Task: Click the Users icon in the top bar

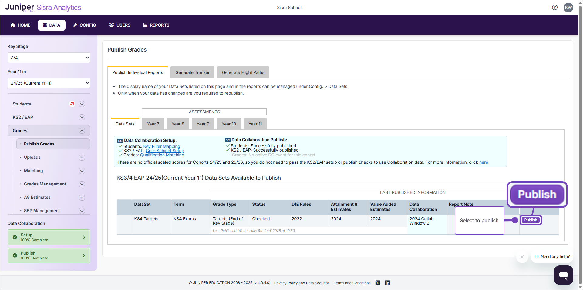Action: pos(111,25)
